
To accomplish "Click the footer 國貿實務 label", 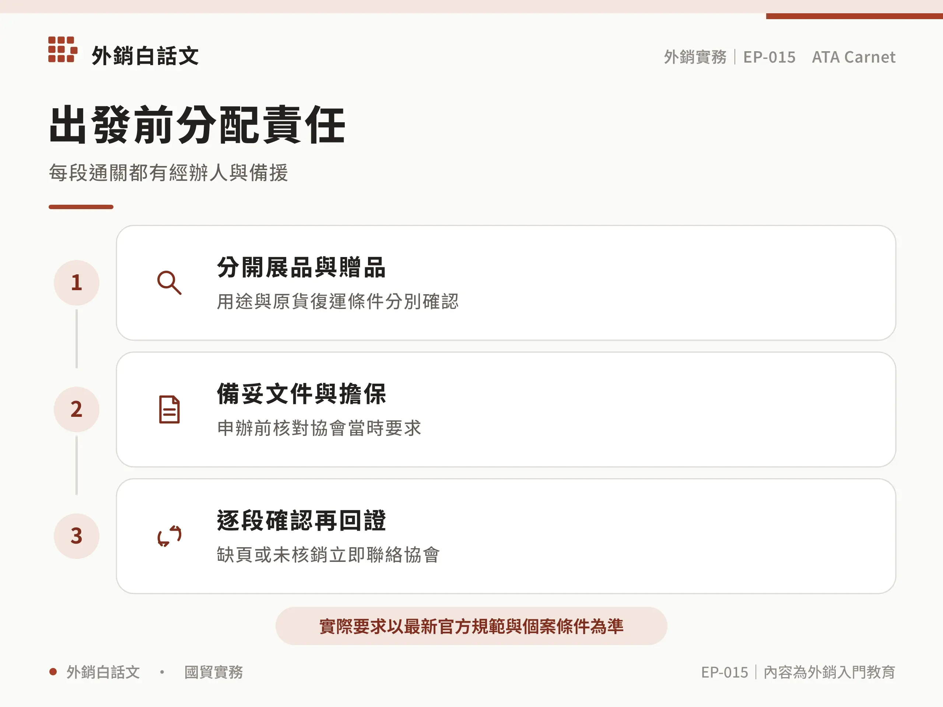I will [x=214, y=672].
